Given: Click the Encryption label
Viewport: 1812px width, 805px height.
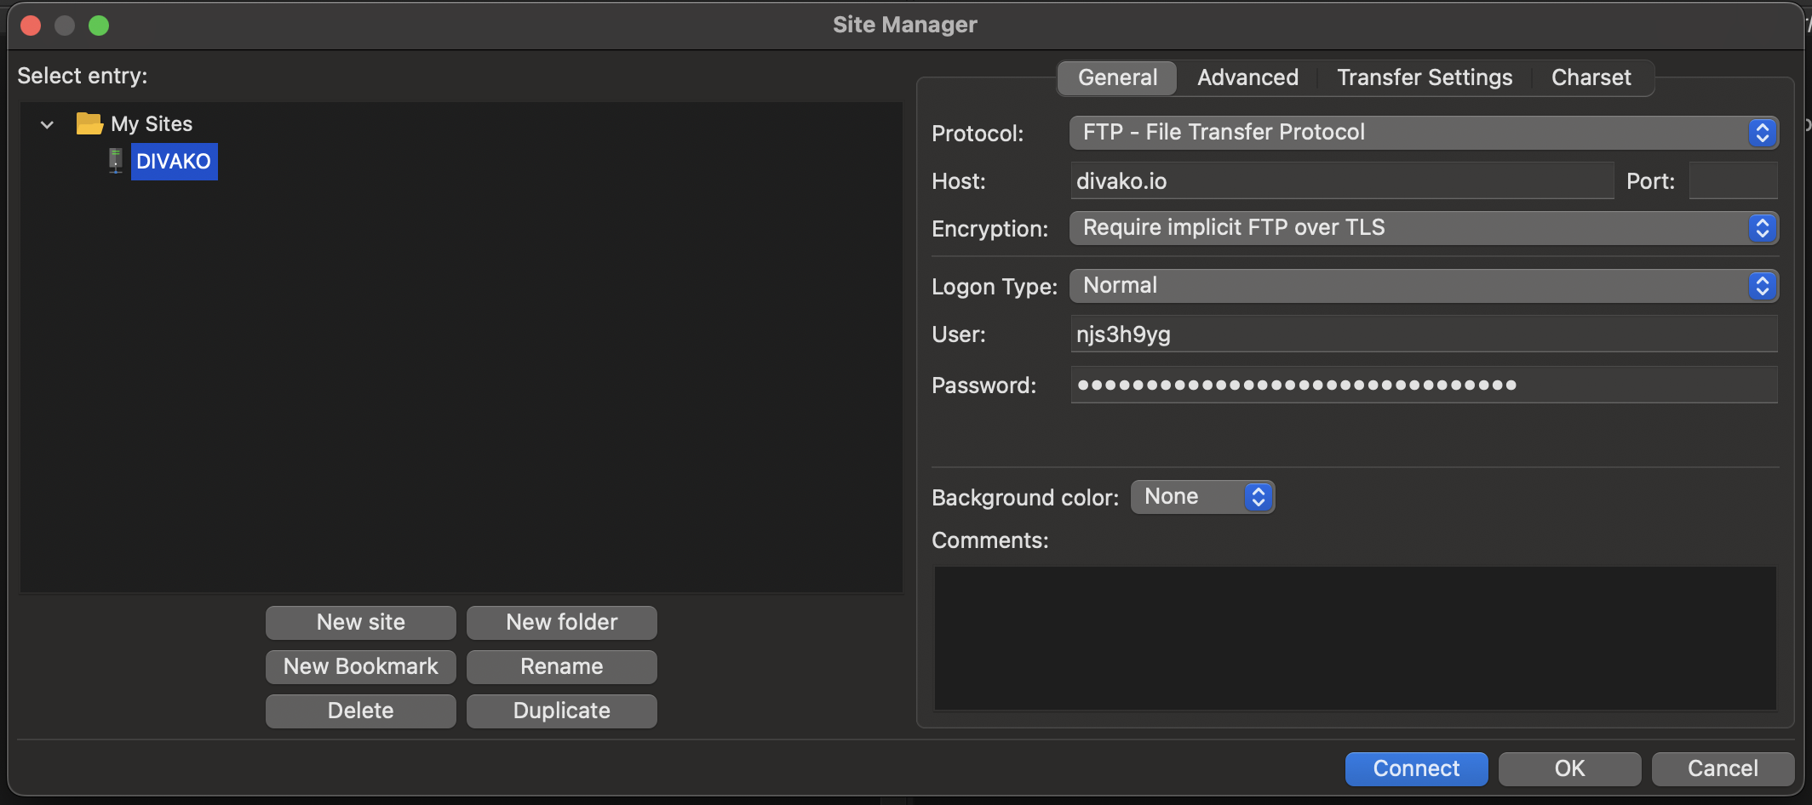Looking at the screenshot, I should point(989,229).
